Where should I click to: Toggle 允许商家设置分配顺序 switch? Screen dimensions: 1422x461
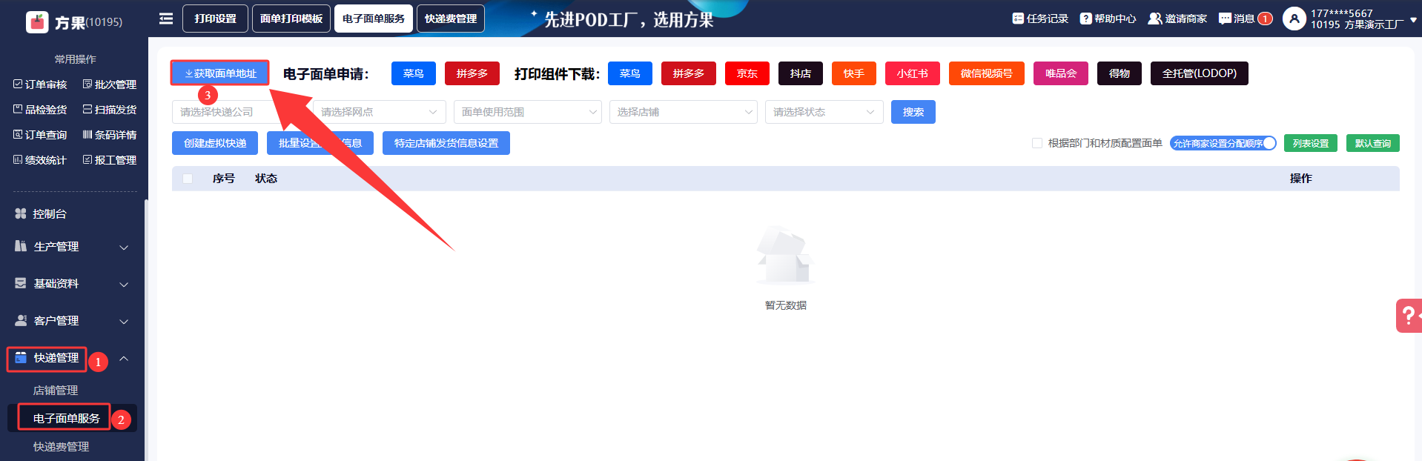click(x=1223, y=143)
